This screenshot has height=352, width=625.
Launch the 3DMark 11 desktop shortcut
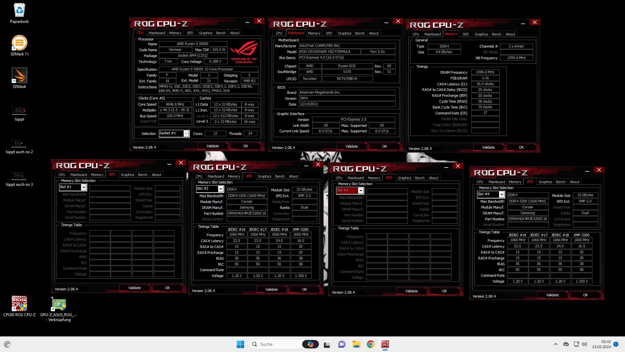(x=19, y=43)
